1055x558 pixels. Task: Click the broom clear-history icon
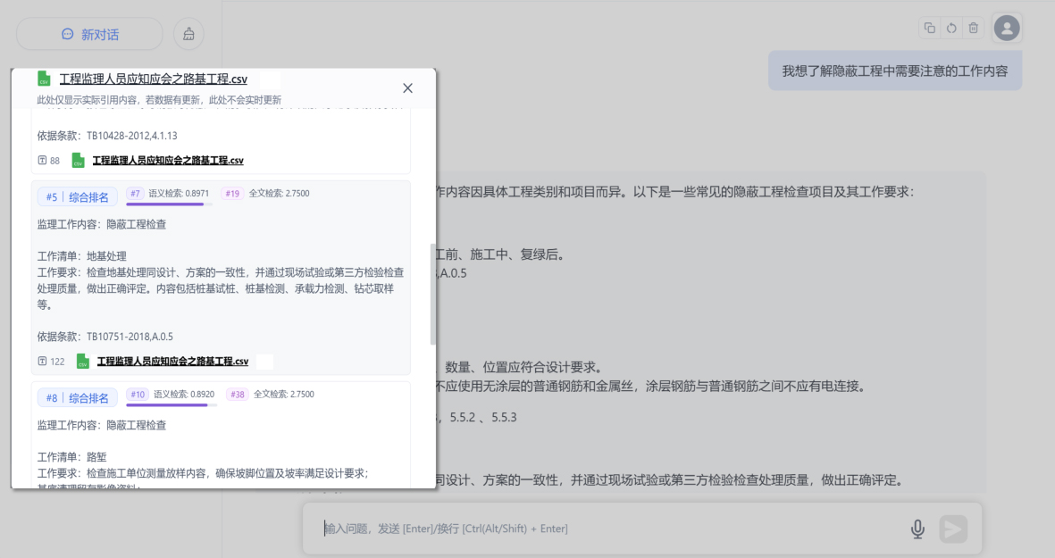pos(188,34)
